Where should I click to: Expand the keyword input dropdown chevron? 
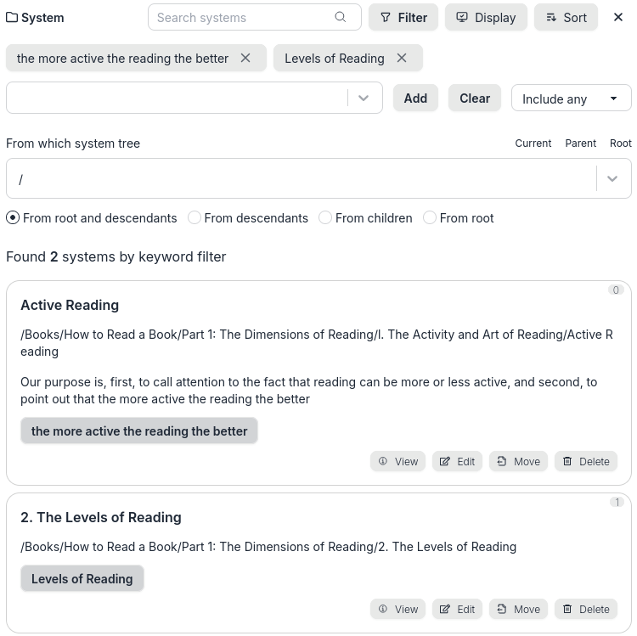pos(364,98)
